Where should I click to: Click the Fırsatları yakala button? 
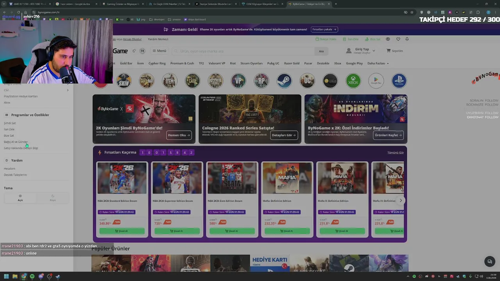click(x=325, y=29)
